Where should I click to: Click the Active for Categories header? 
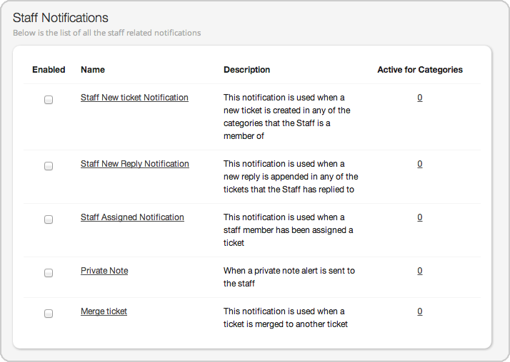click(420, 70)
